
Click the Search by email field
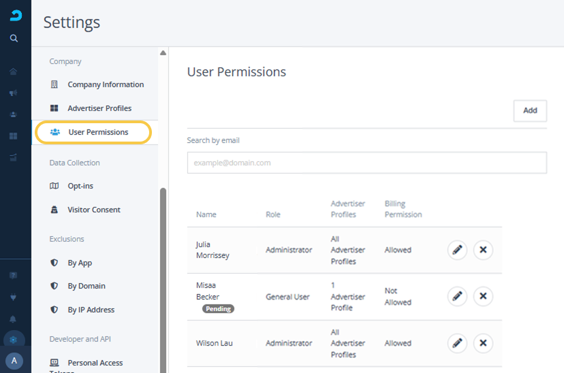click(x=366, y=163)
